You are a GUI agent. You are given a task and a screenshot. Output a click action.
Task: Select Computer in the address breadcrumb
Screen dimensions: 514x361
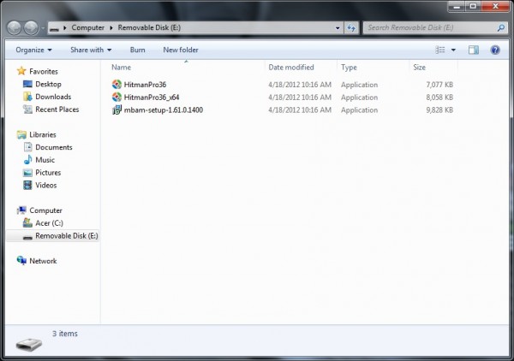tap(88, 27)
